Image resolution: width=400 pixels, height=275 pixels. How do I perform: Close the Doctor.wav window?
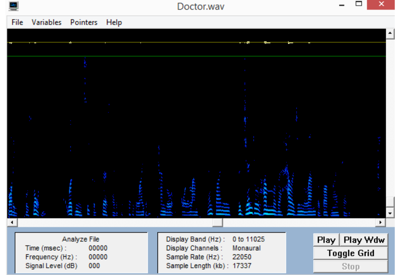381,4
